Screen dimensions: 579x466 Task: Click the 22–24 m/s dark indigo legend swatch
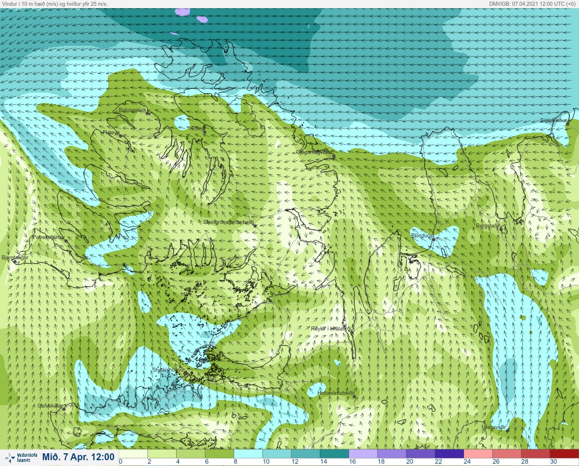click(x=450, y=454)
